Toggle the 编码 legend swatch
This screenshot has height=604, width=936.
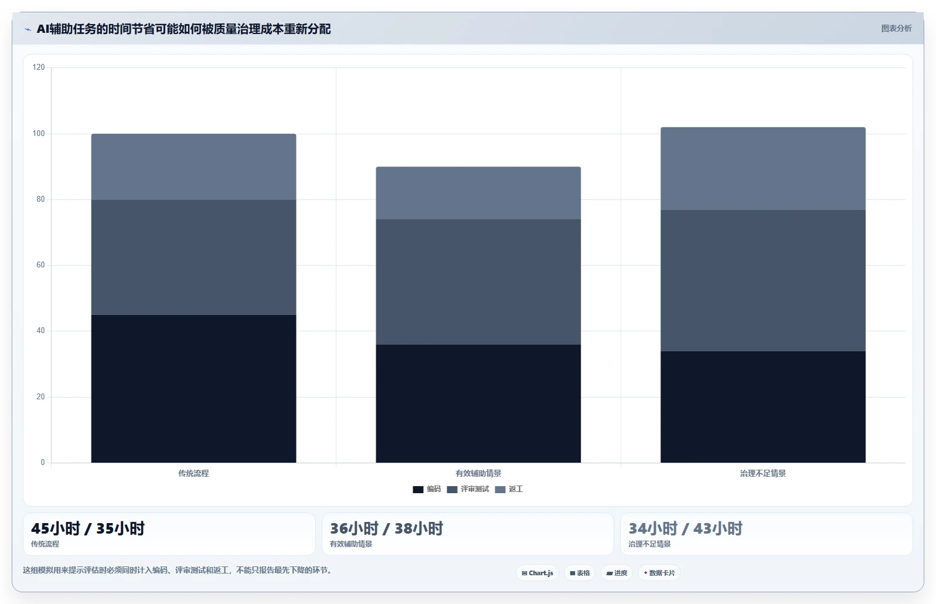[x=418, y=490]
